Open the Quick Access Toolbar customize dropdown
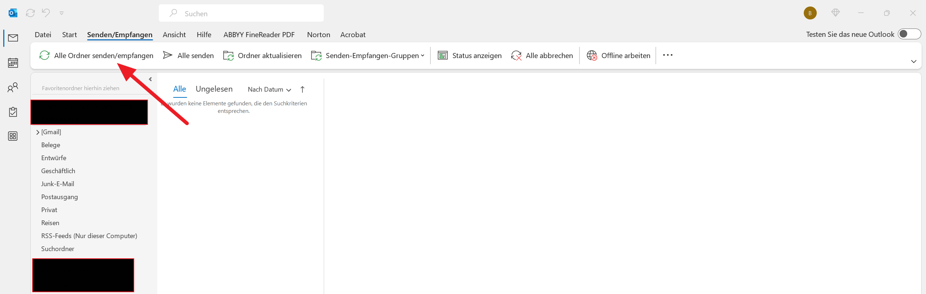The image size is (926, 294). [x=62, y=13]
